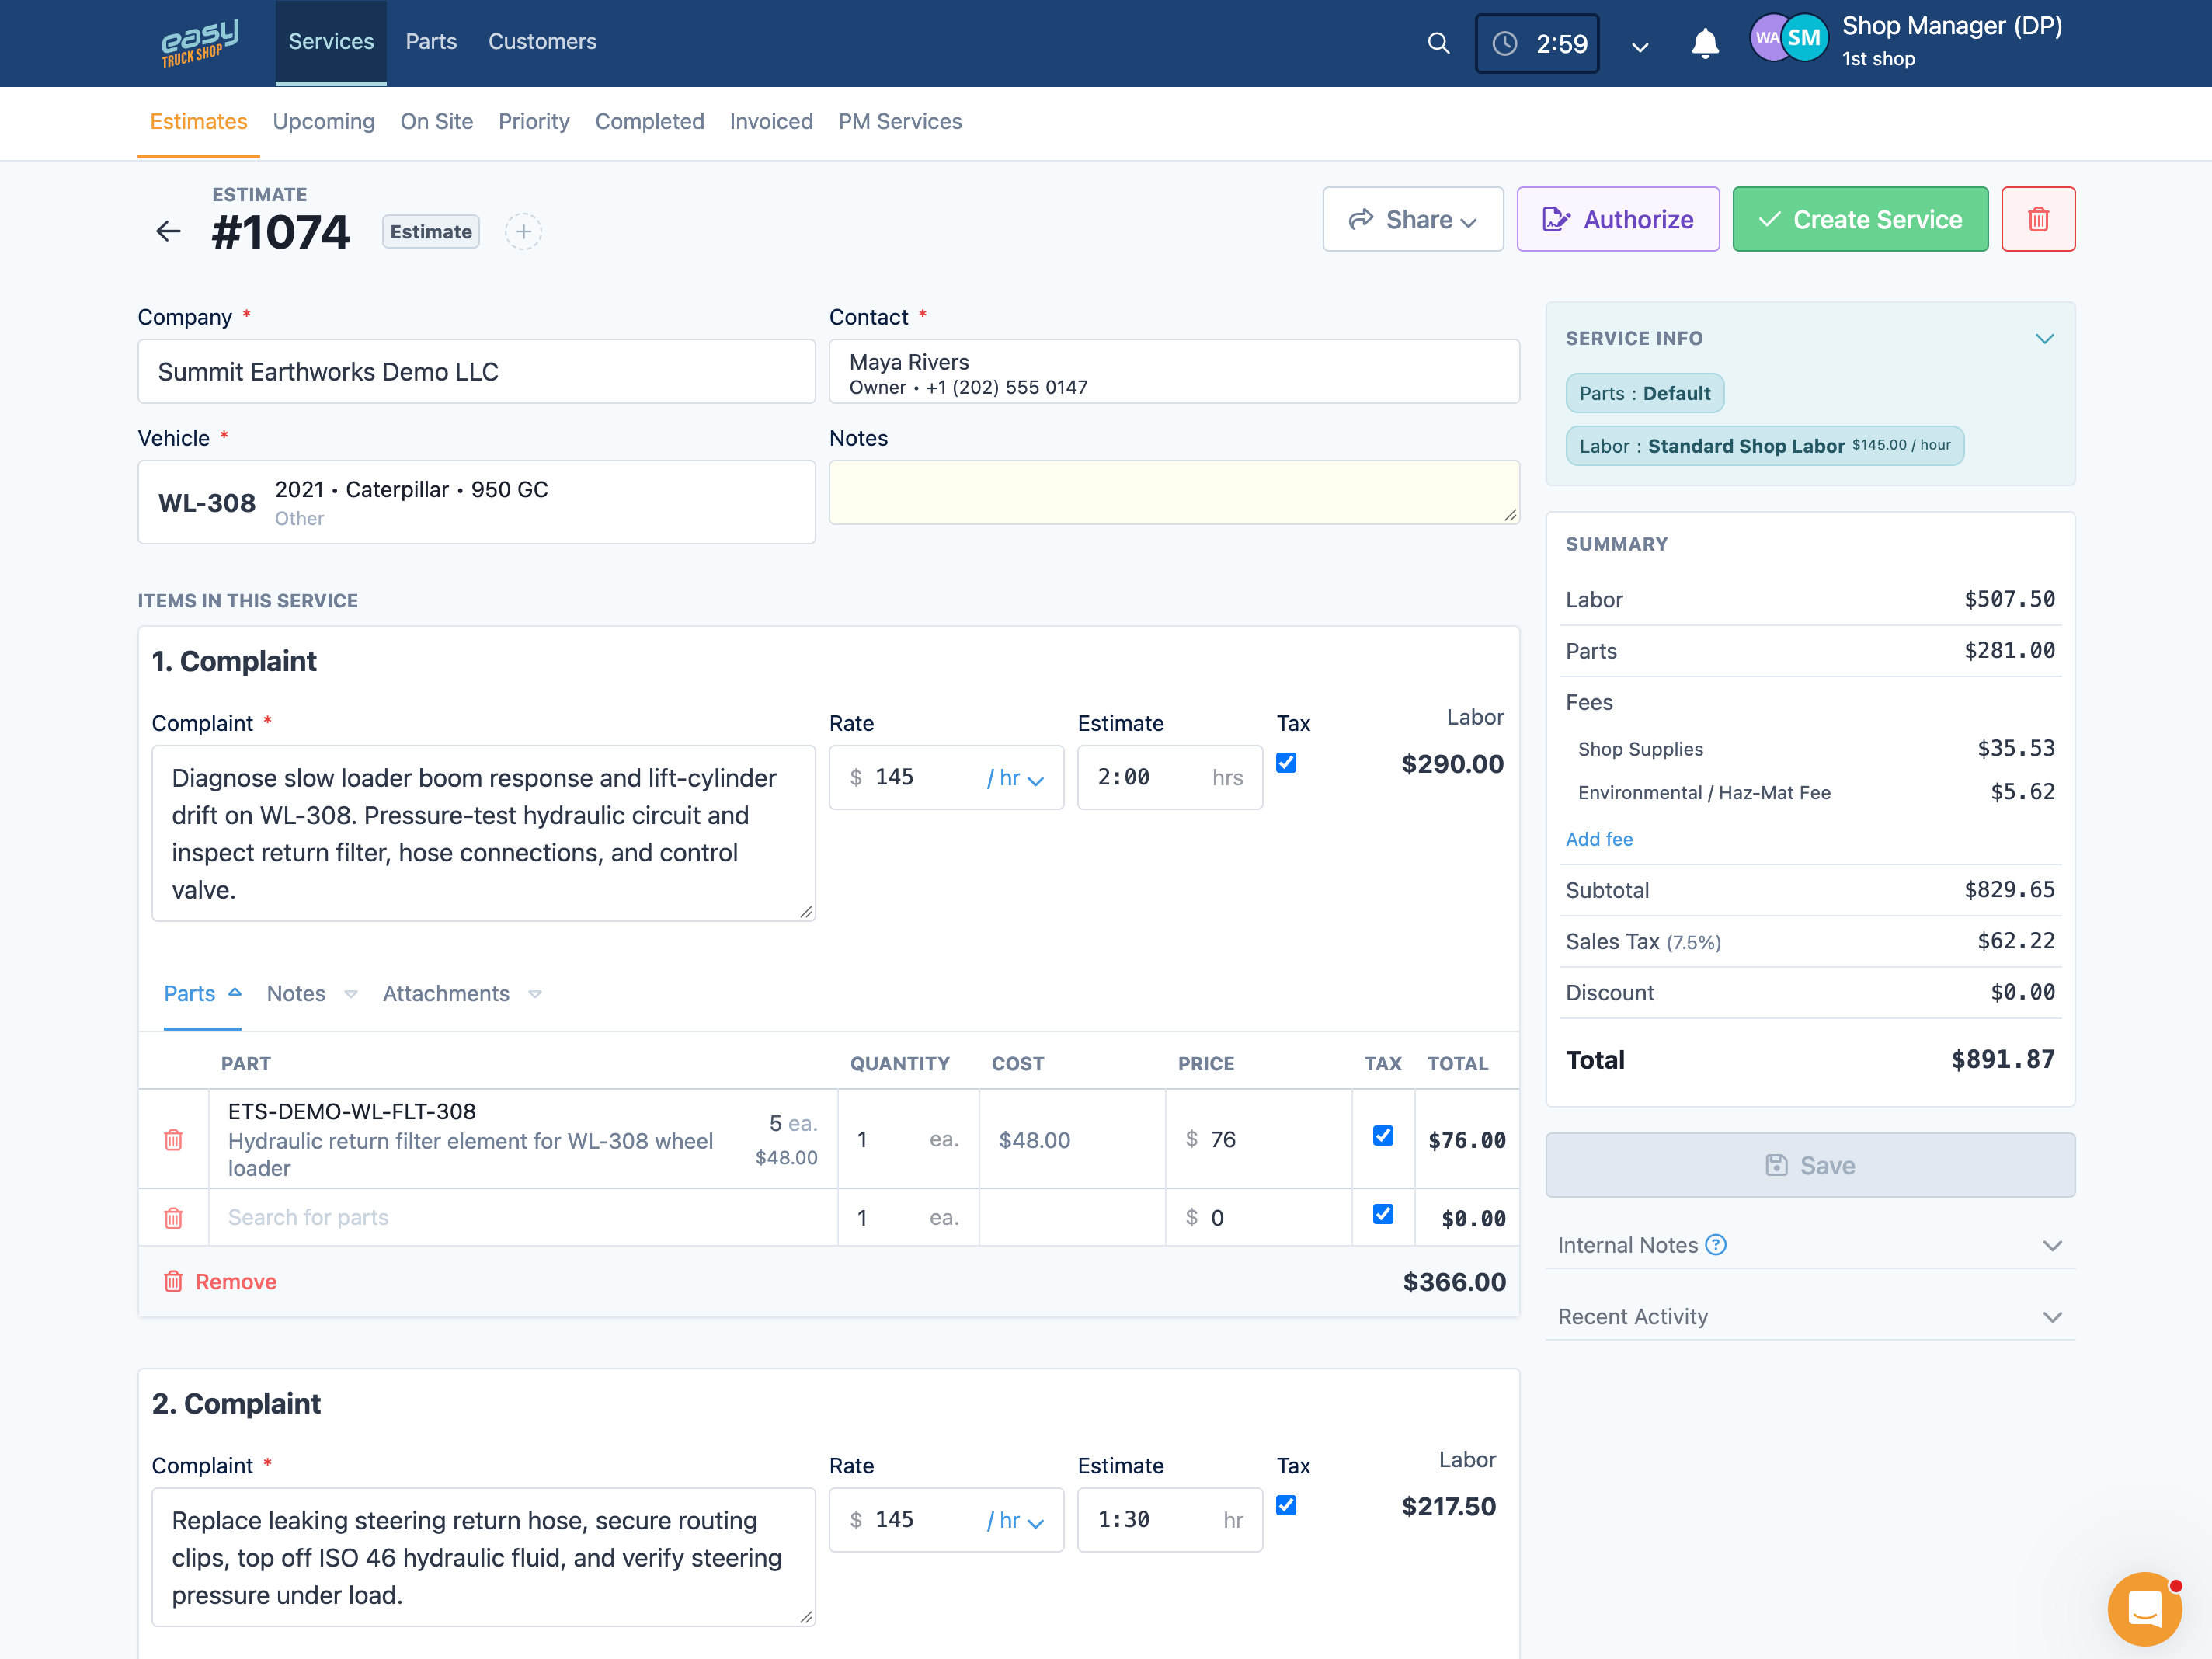
Task: Click the Standard Shop Labor pill
Action: 1764,446
